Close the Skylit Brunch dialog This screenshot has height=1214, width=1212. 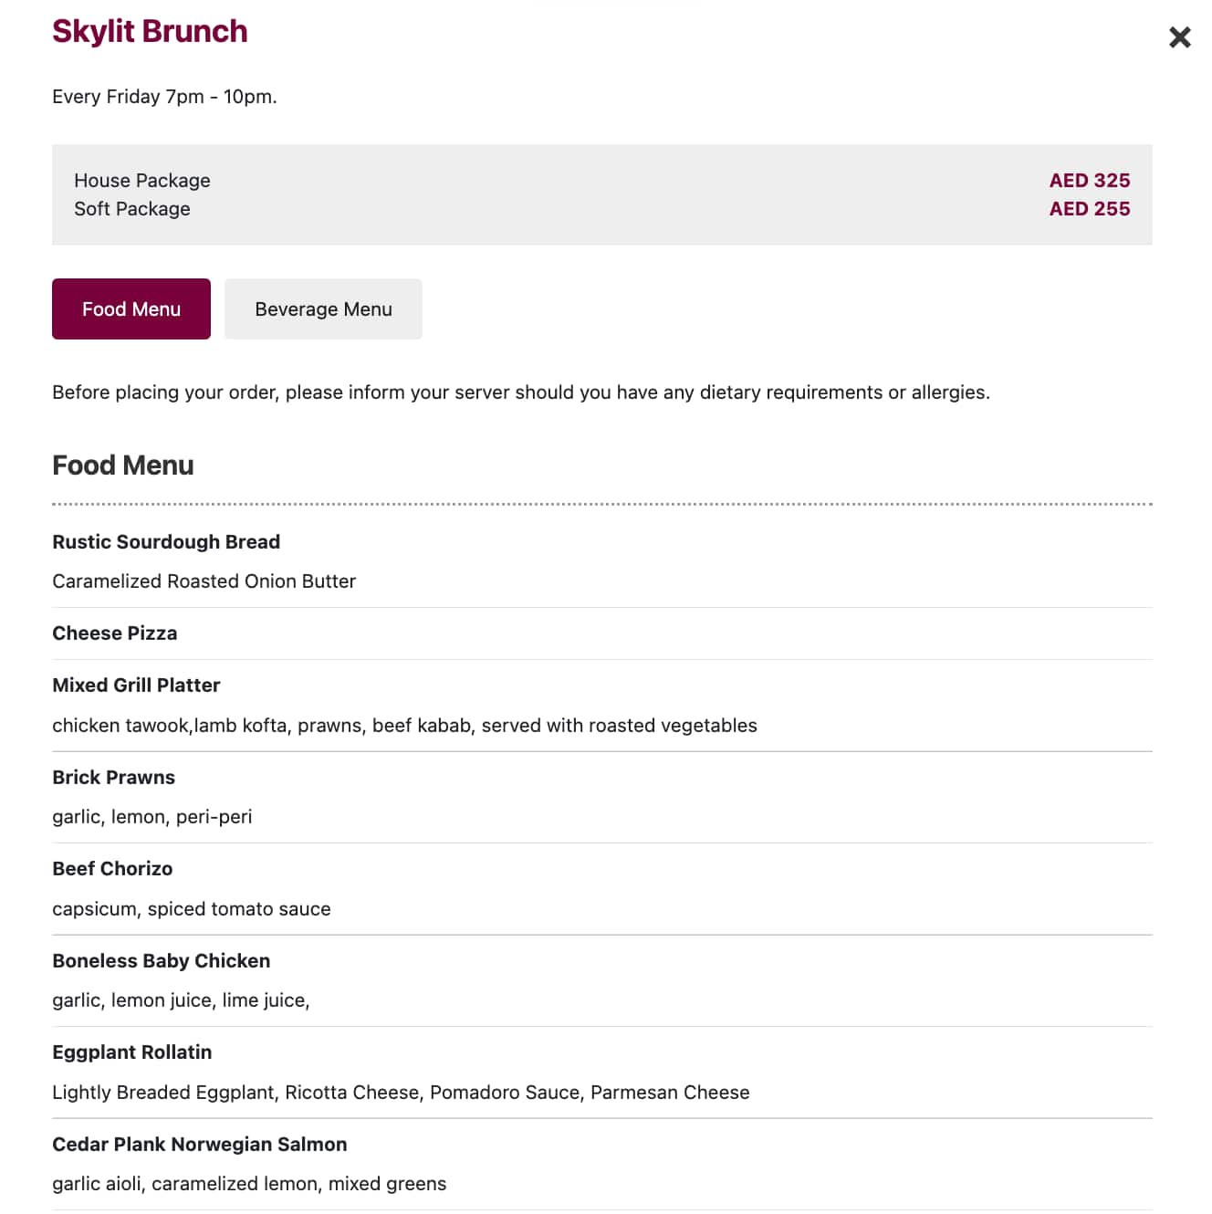(1179, 37)
